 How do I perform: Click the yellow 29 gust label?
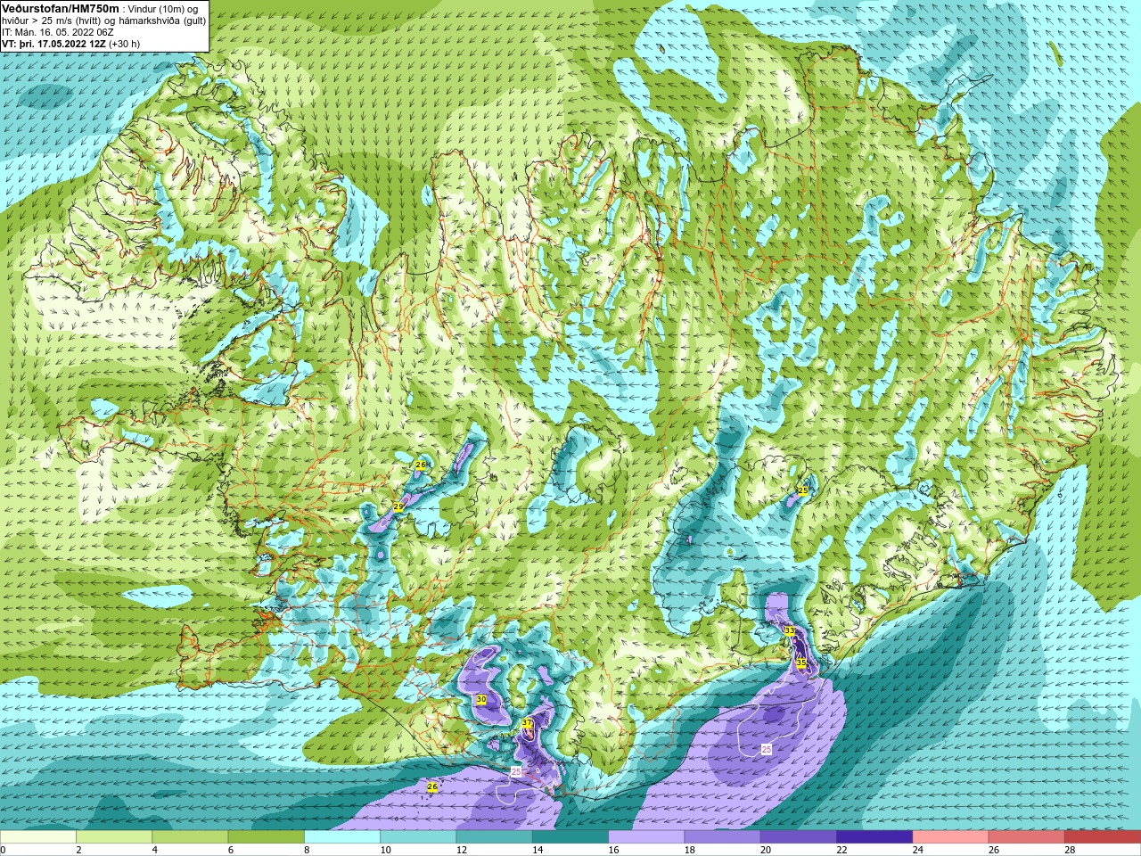click(398, 506)
